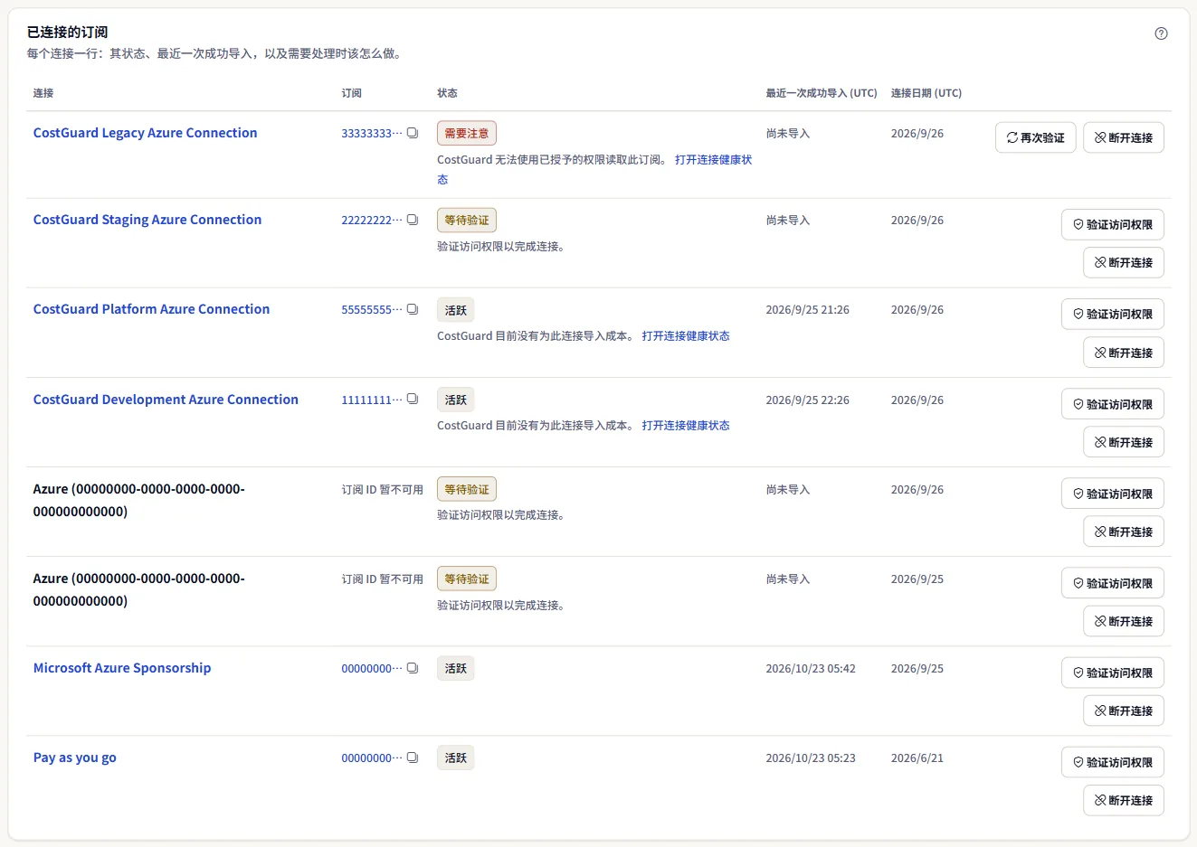The width and height of the screenshot is (1197, 847).
Task: Open CostGuard Staging Azure Connection link
Action: coord(147,220)
